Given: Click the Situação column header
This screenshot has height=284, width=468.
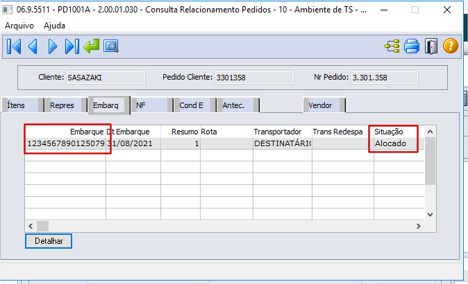Looking at the screenshot, I should pos(399,132).
